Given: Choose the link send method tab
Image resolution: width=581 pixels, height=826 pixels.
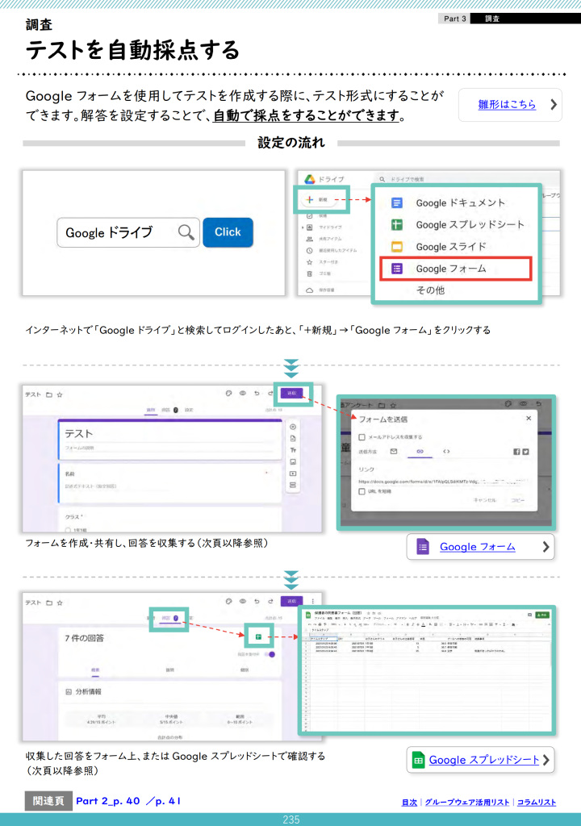Looking at the screenshot, I should 420,452.
